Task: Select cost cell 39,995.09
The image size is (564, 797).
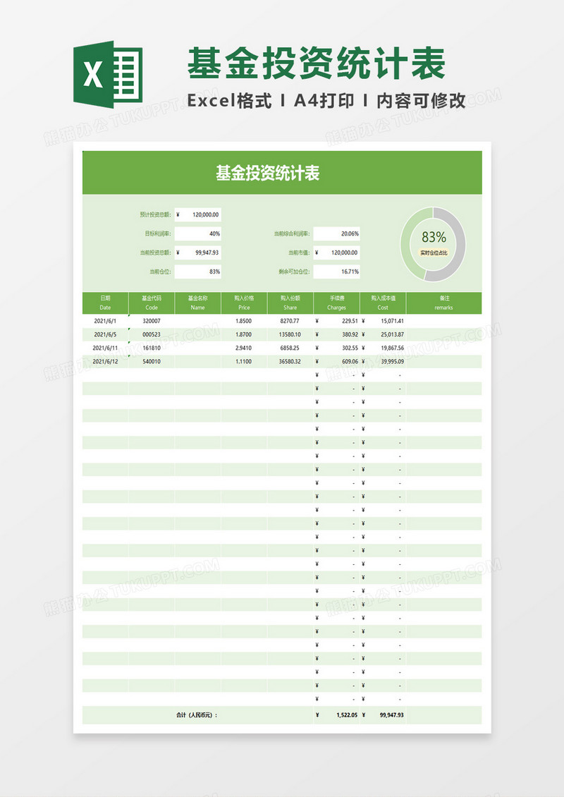Action: pyautogui.click(x=383, y=361)
